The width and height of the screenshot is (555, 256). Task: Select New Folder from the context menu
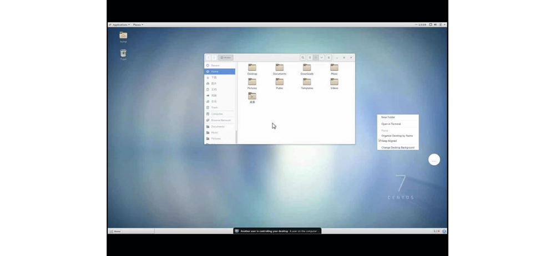(x=398, y=117)
